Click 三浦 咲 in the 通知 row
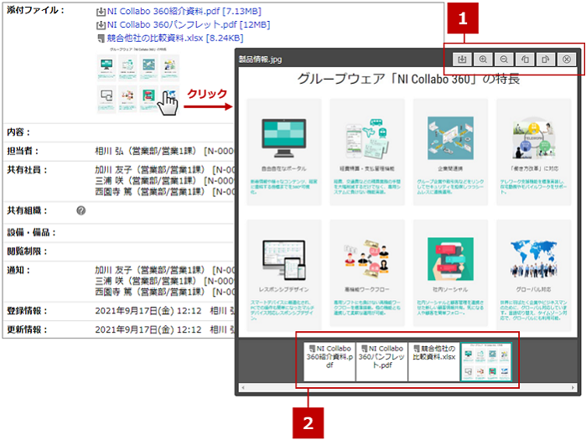586x440 pixels. [109, 281]
